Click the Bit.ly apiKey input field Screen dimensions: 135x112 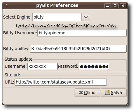pyautogui.click(x=78, y=49)
